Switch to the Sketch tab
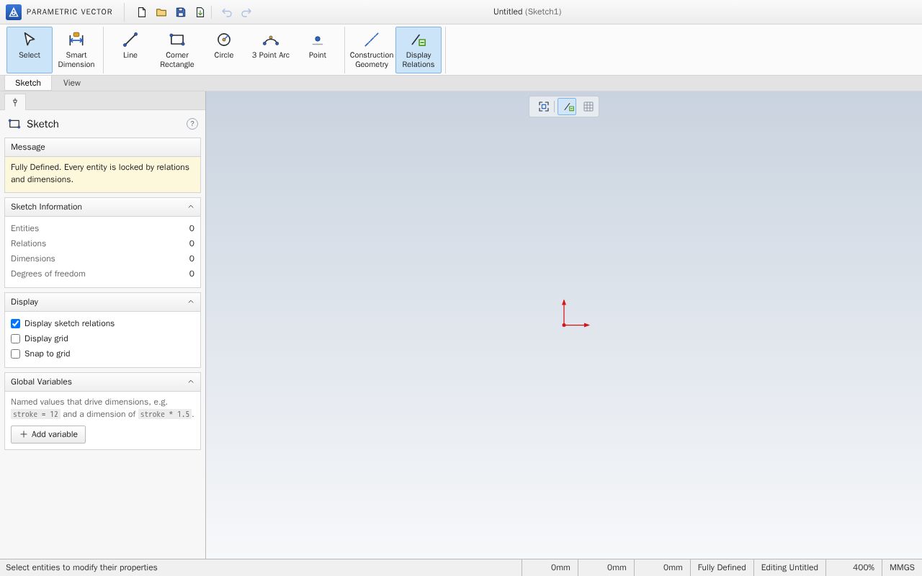Viewport: 922px width, 576px height. point(28,83)
